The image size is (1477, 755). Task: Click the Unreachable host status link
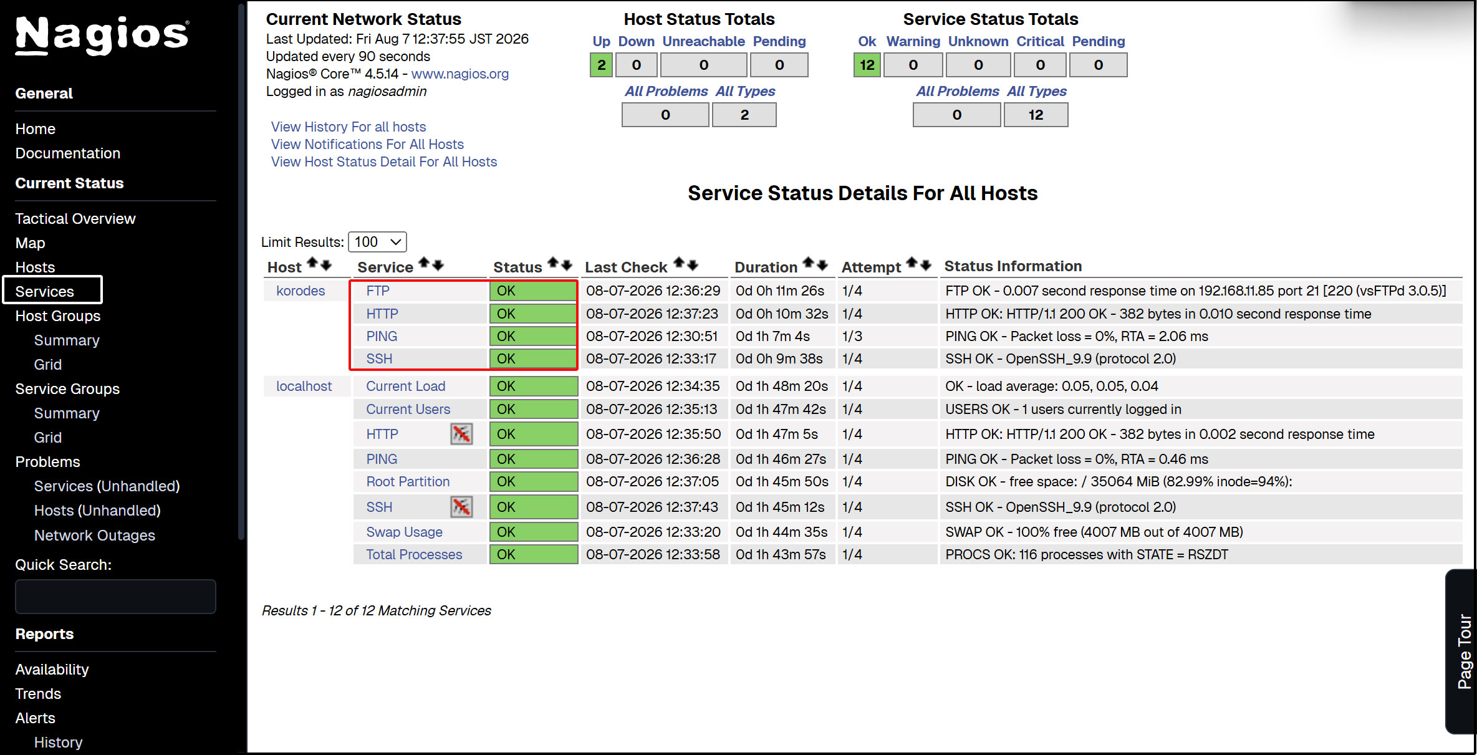coord(704,41)
